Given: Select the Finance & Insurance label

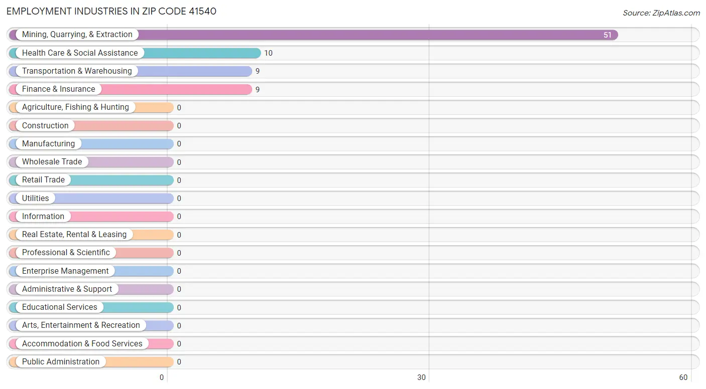Looking at the screenshot, I should coord(59,89).
